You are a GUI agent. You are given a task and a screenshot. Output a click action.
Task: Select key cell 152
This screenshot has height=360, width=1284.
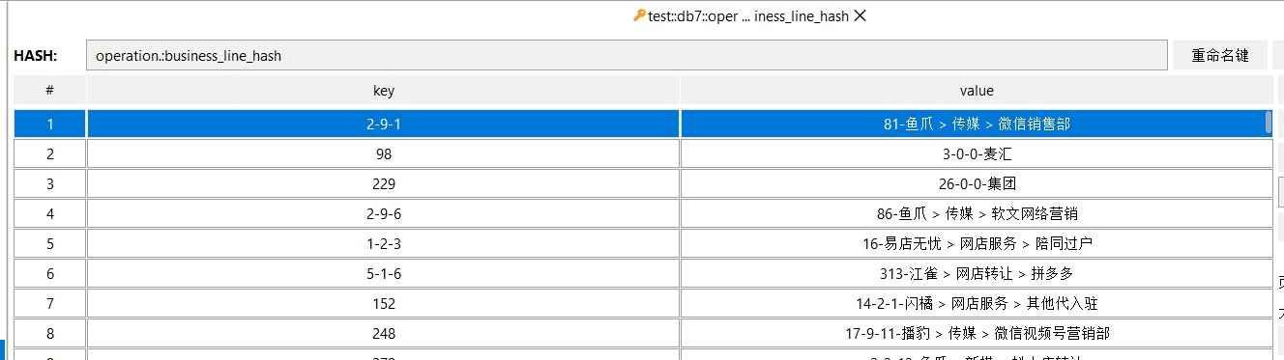click(x=384, y=303)
